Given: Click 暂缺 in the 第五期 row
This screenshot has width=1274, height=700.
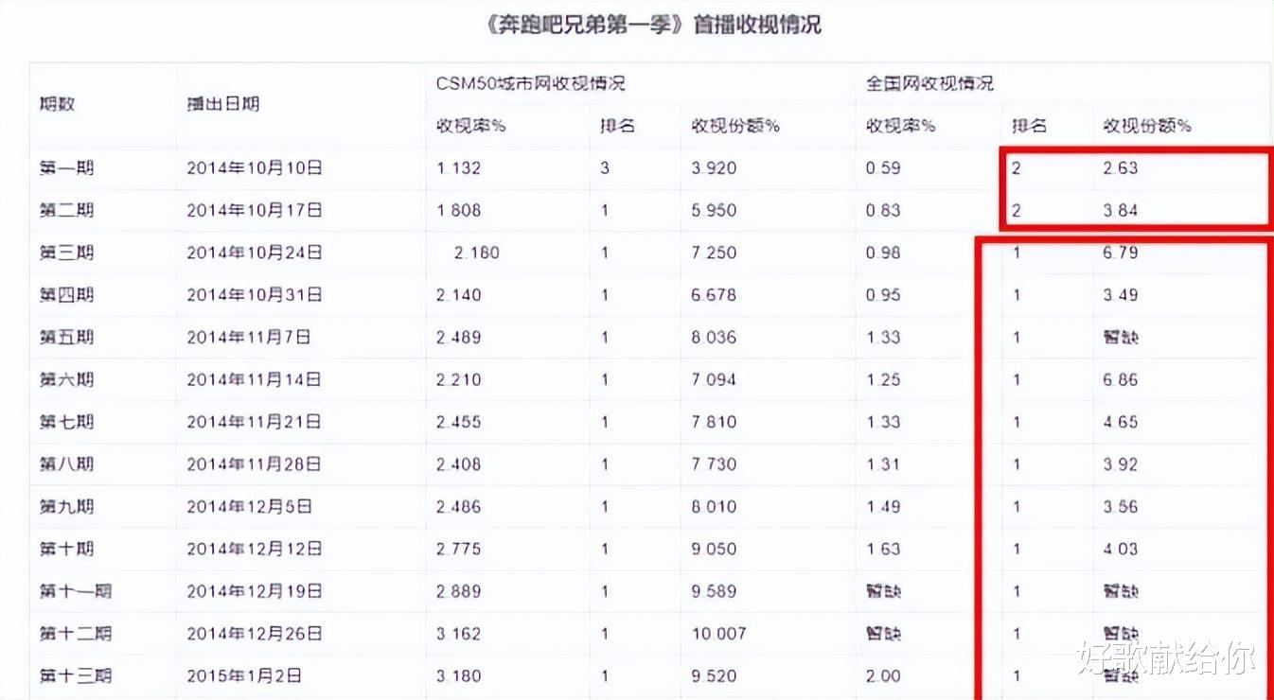Looking at the screenshot, I should click(x=1121, y=338).
